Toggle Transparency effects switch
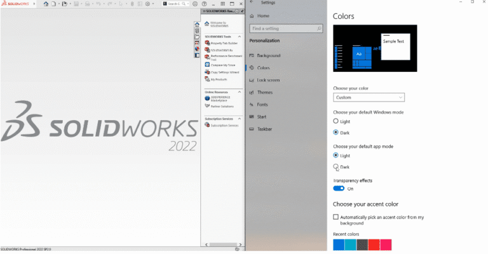Viewport: 488px width, 254px height. point(339,189)
